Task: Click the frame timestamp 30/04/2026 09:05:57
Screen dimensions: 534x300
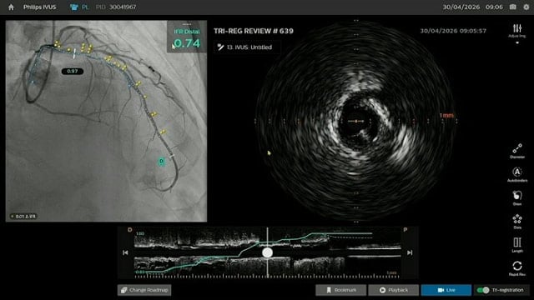Action: click(453, 31)
